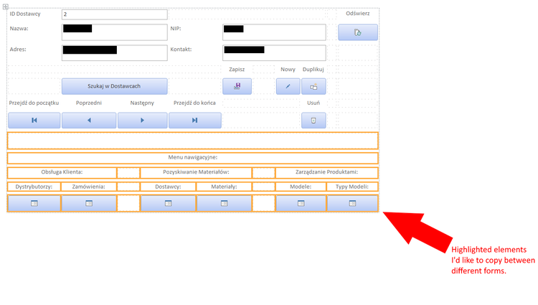Click into the Adres text field
Screen dimensions: 538x305
point(115,53)
